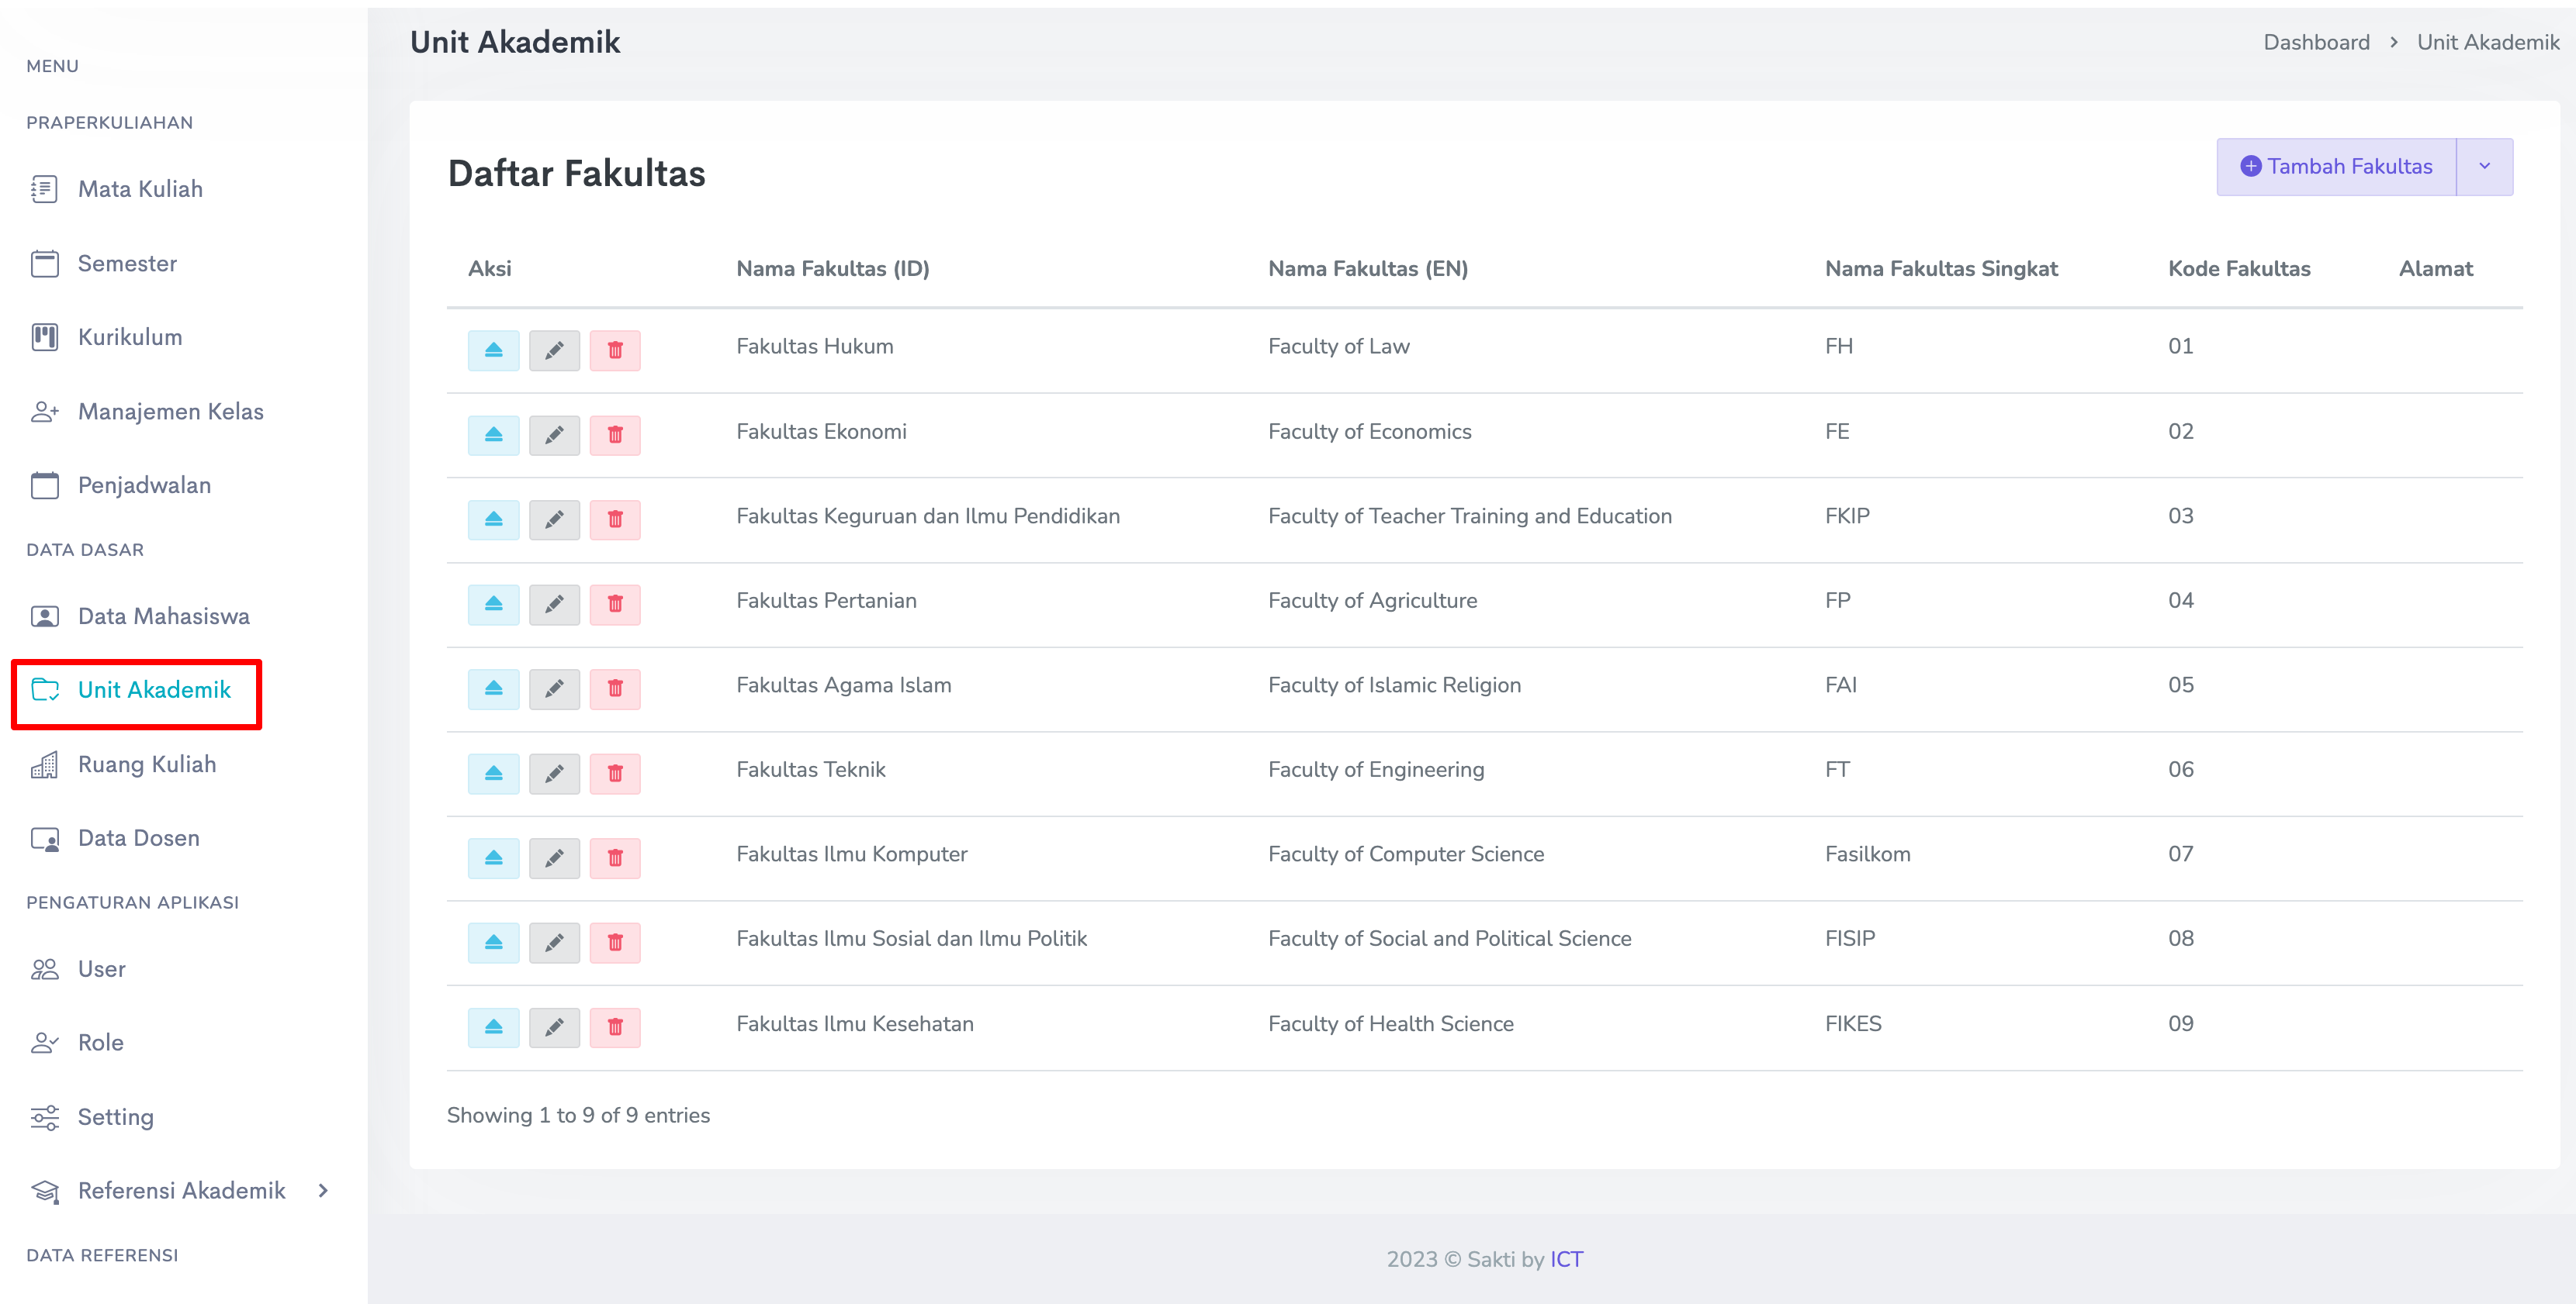Open the Setting menu item
Viewport: 2576px width, 1304px height.
coord(115,1116)
